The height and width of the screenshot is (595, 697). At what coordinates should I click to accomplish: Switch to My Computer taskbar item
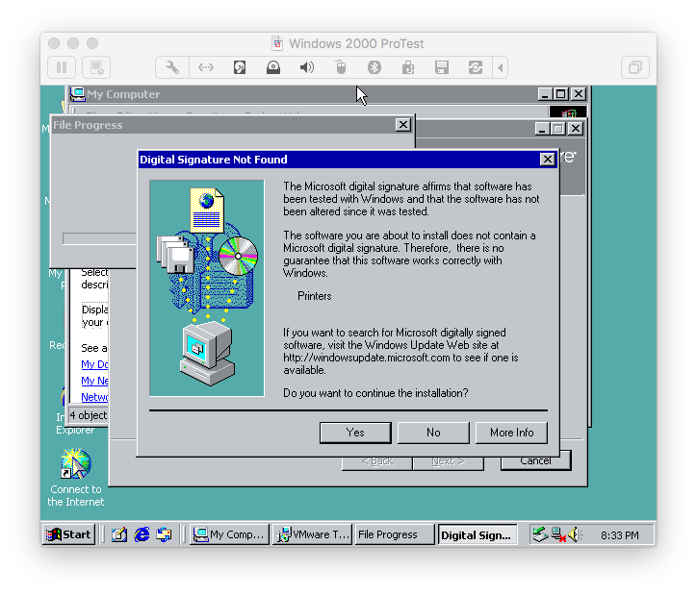[228, 534]
